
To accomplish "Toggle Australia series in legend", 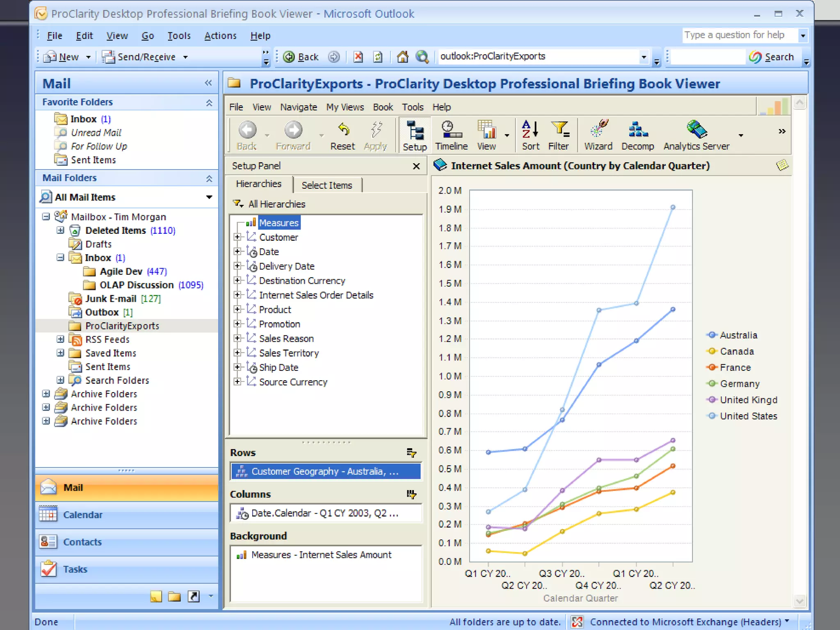I will click(x=738, y=335).
